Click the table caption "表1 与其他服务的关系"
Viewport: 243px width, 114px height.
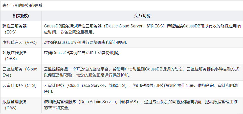pos(22,6)
